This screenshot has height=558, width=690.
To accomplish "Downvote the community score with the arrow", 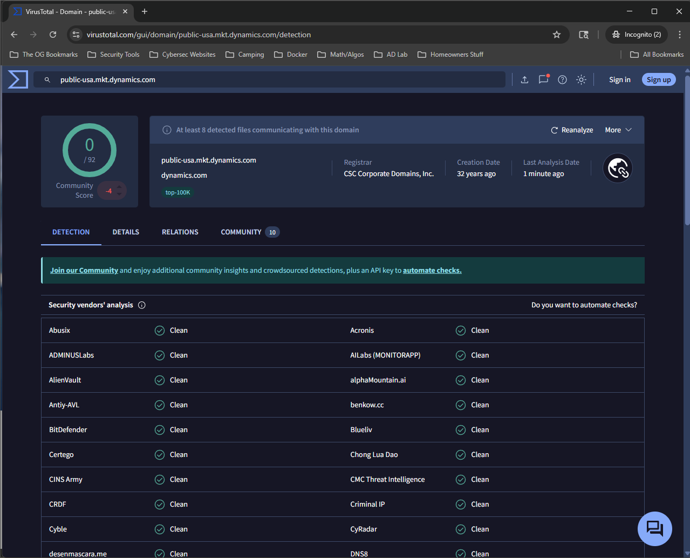I will tap(120, 193).
